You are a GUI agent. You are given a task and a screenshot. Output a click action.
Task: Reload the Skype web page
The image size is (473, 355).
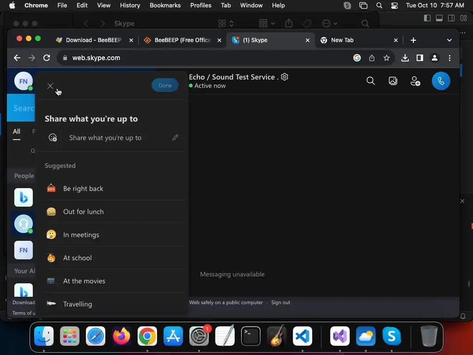(47, 58)
